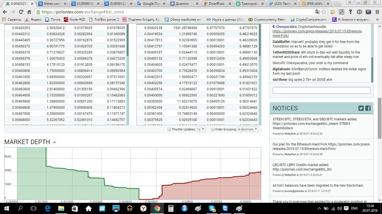Open the colorful stars extension icon
Screen dimensions: 382x214
(369, 12)
